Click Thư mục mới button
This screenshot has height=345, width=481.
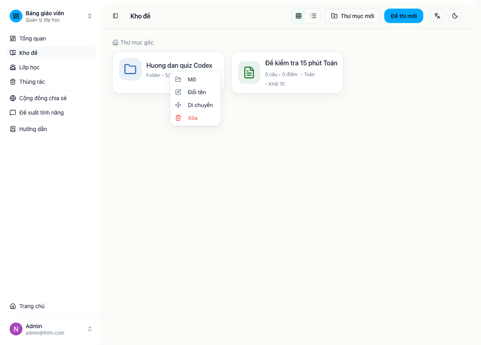353,16
